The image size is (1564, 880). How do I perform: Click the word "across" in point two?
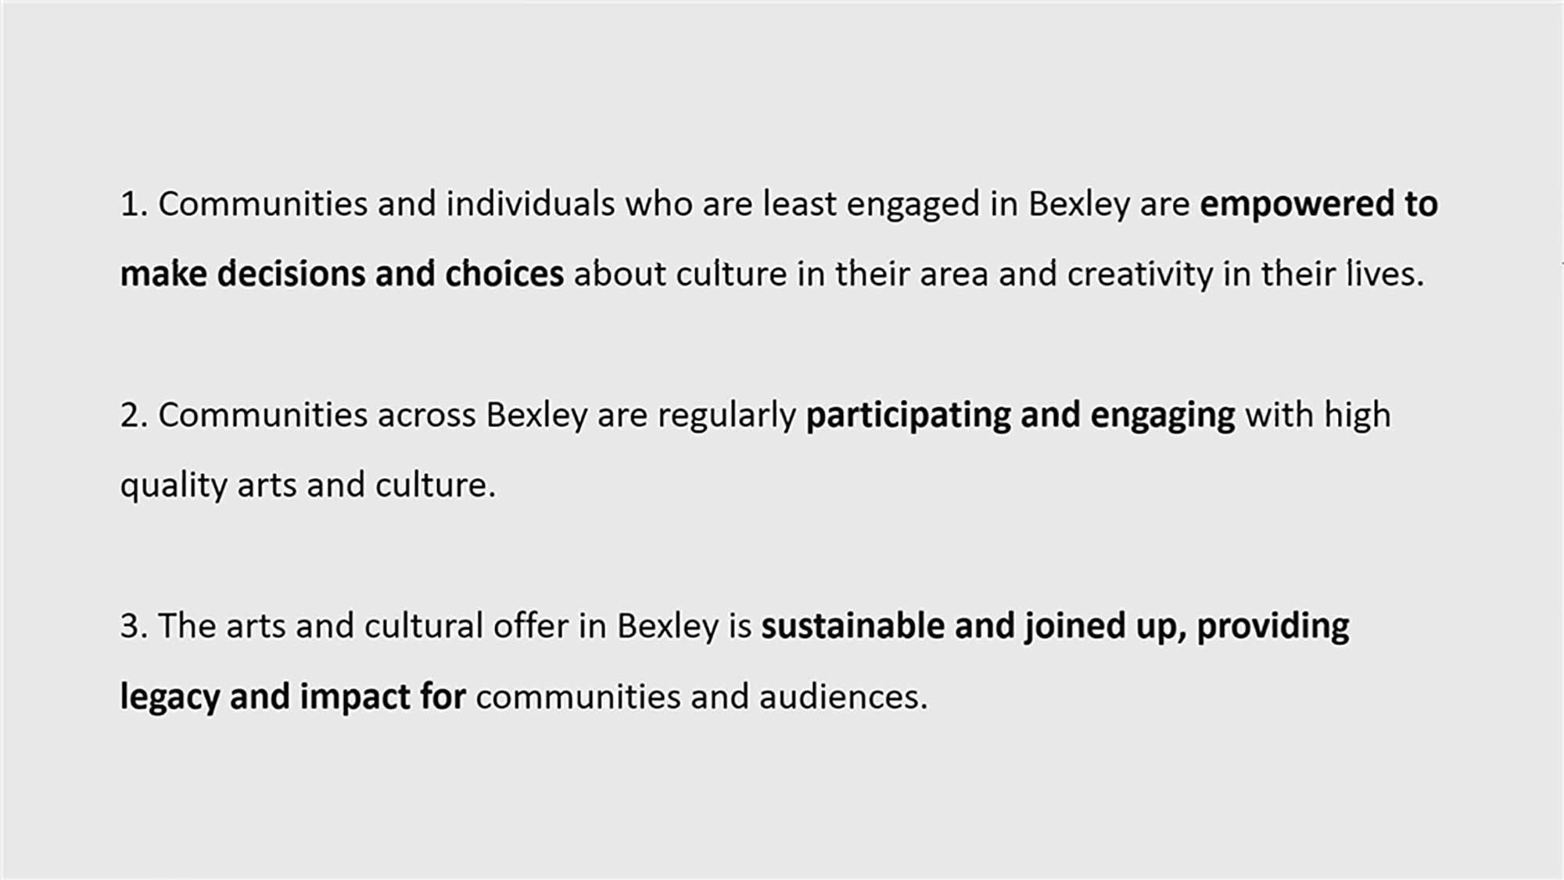coord(426,415)
